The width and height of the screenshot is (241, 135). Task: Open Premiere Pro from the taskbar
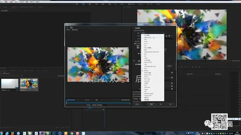pos(42,133)
